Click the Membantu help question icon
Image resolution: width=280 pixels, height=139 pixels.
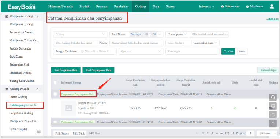tap(247, 7)
